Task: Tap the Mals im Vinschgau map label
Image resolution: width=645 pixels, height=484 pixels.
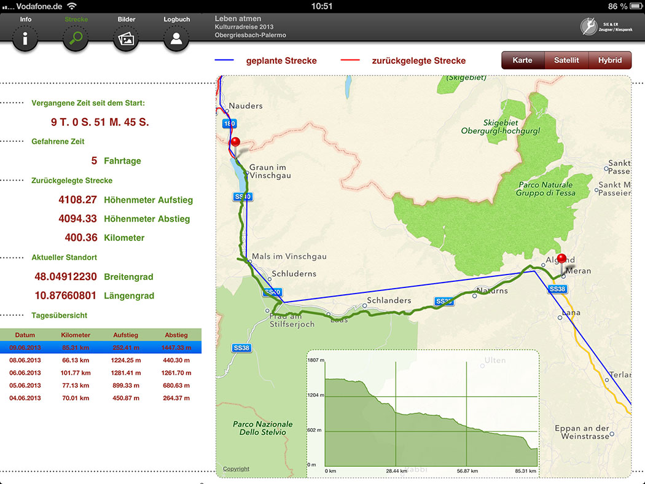Action: click(289, 257)
